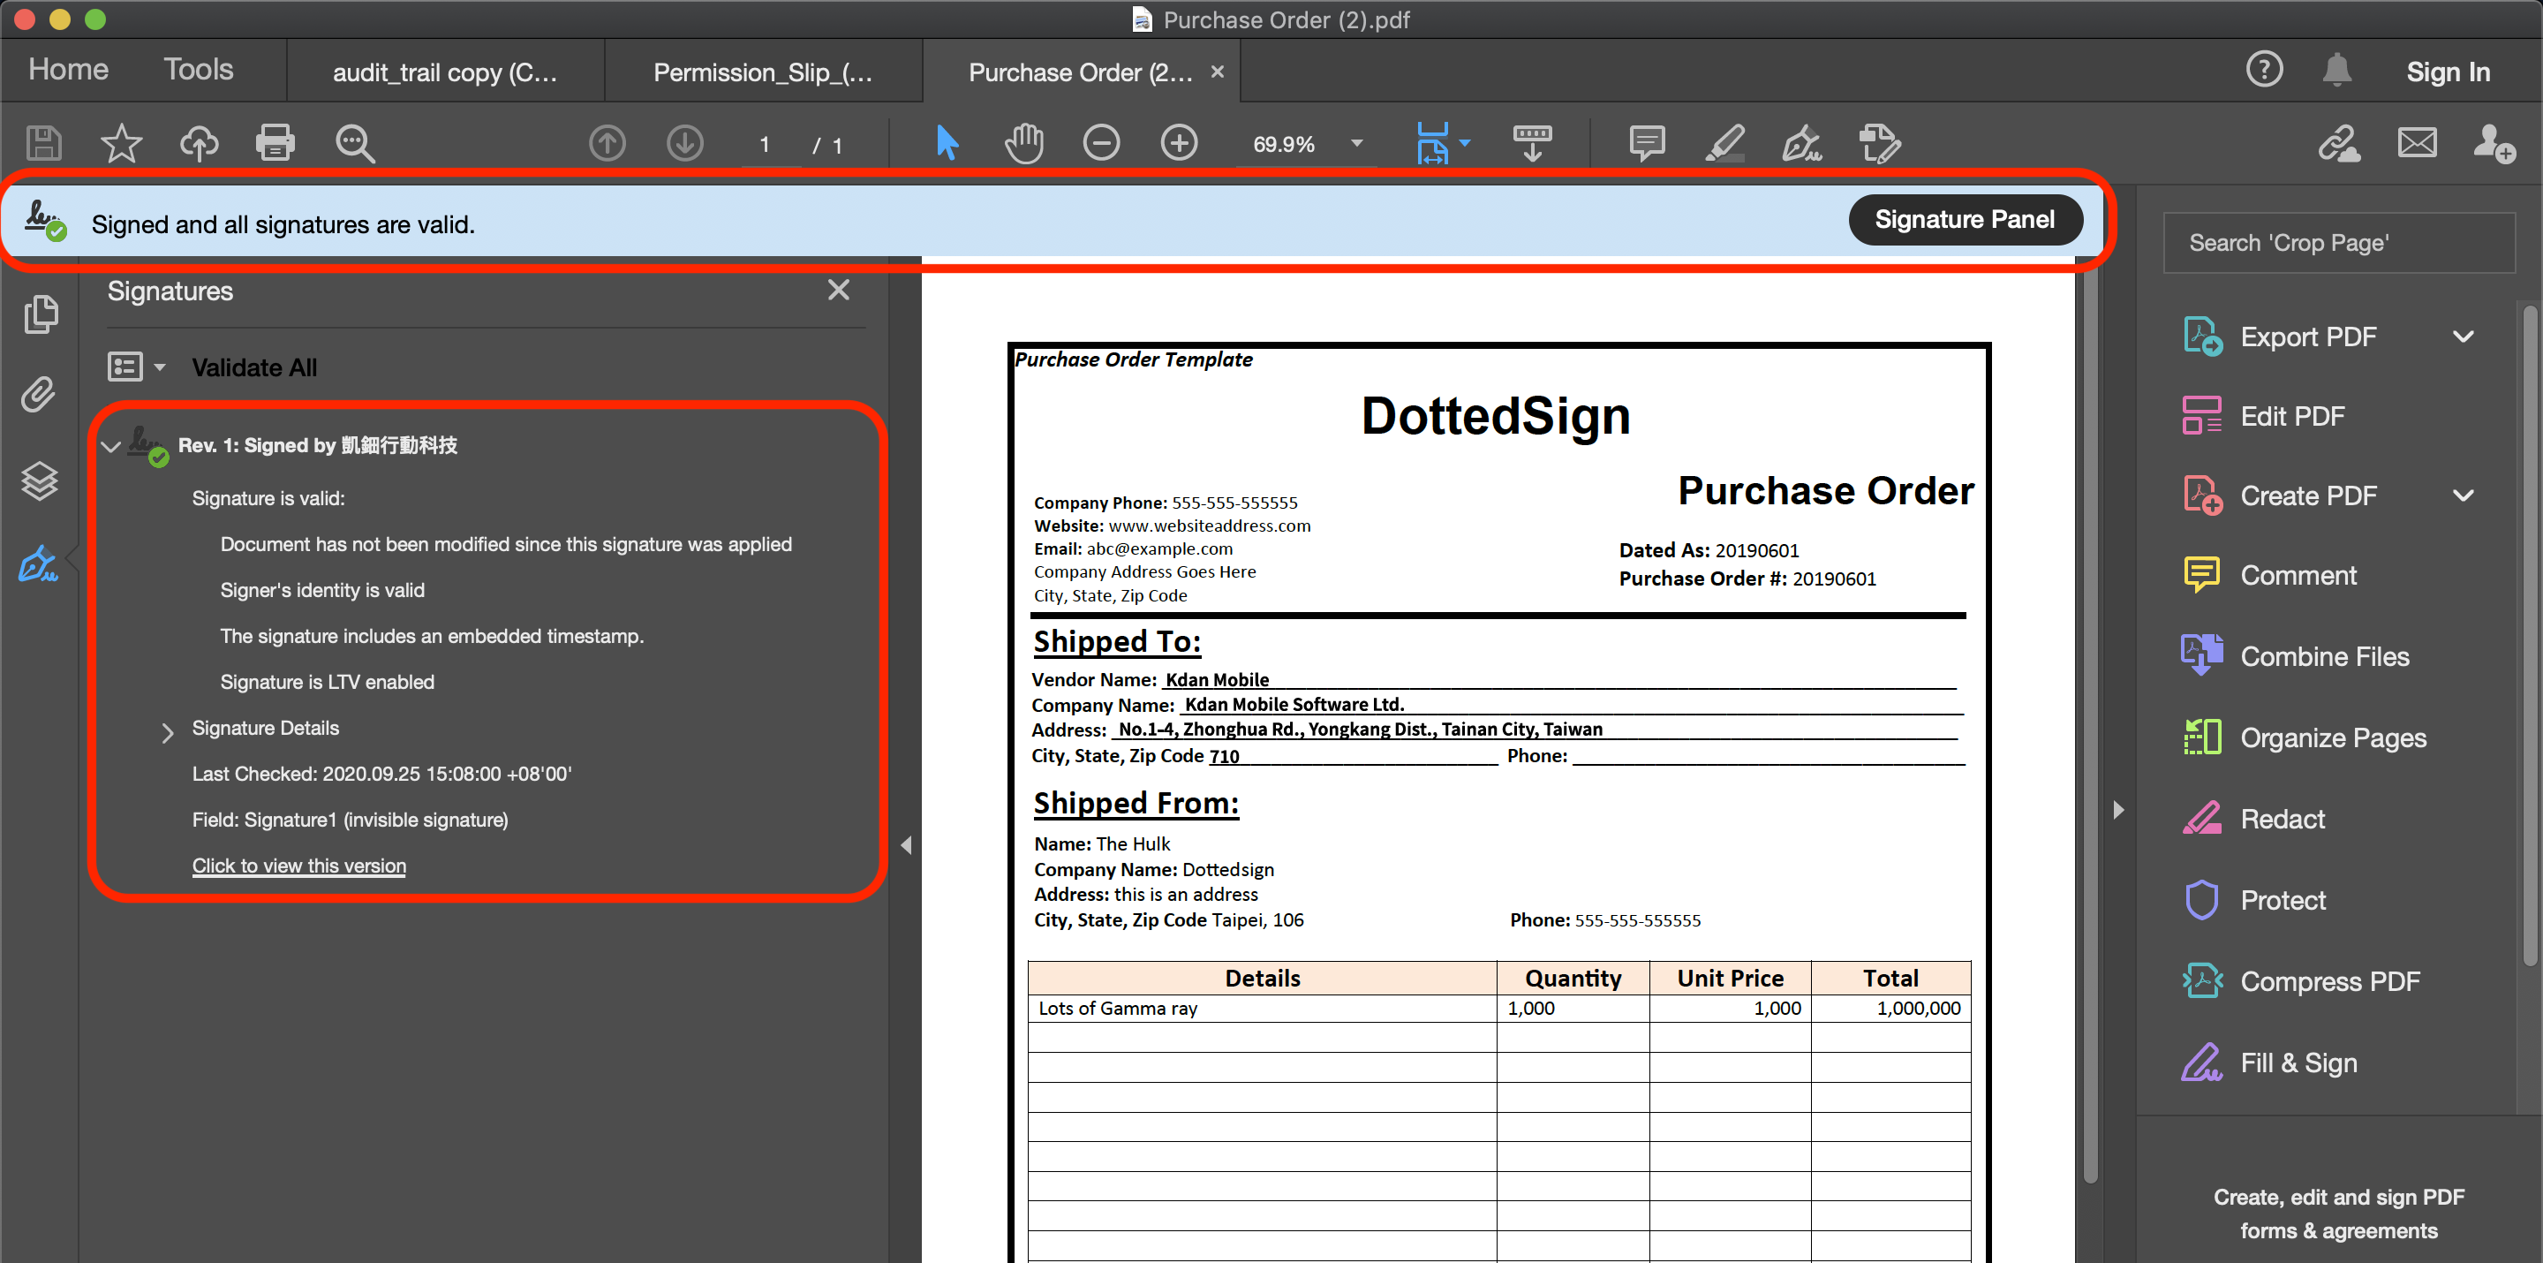Expand the Create PDF options
This screenshot has height=1263, width=2543.
(2464, 495)
